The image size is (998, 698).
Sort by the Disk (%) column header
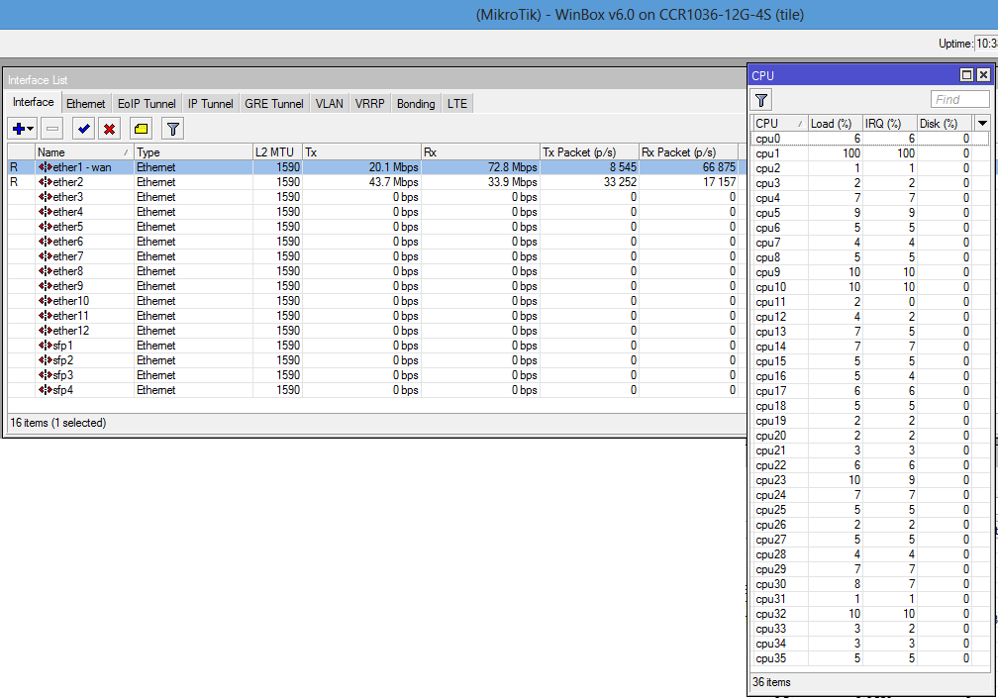(944, 124)
